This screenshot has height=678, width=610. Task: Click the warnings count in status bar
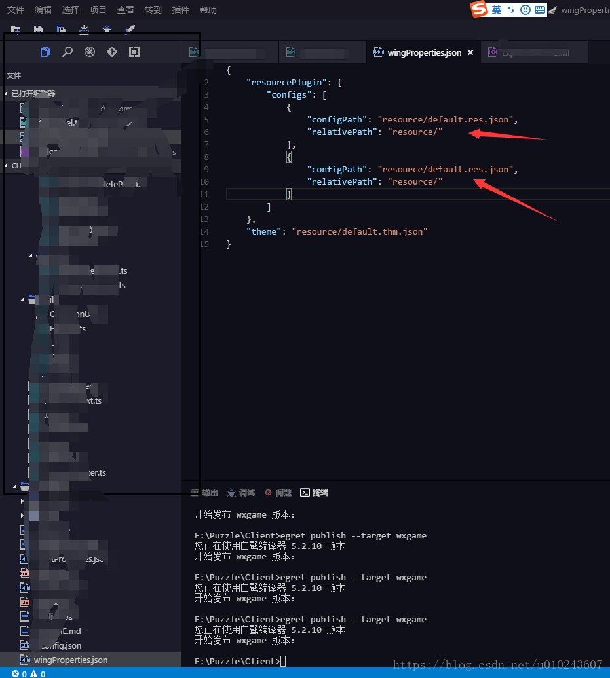pos(38,673)
